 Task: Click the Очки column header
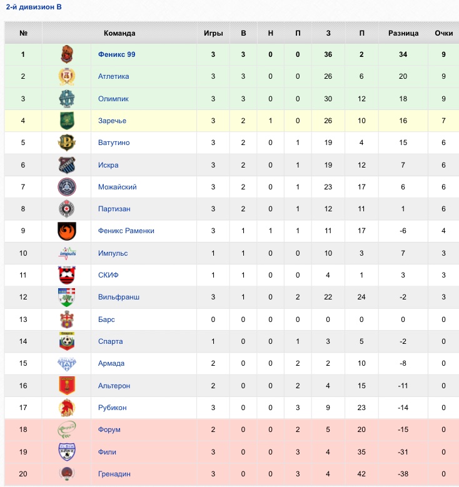coord(443,33)
